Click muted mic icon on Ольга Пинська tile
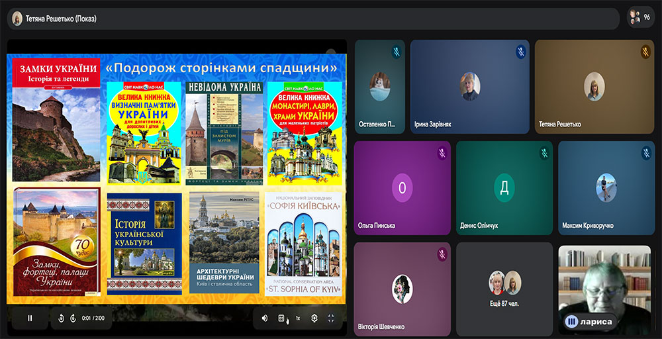The height and width of the screenshot is (339, 662). click(442, 152)
